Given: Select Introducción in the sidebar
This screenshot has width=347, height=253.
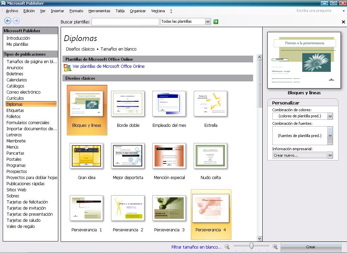Looking at the screenshot, I should pos(18,38).
